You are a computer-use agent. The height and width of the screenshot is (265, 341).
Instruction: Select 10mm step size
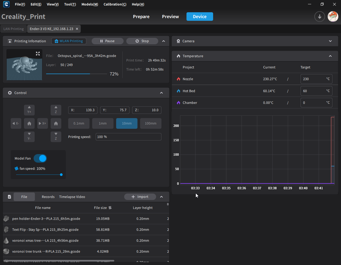[127, 123]
